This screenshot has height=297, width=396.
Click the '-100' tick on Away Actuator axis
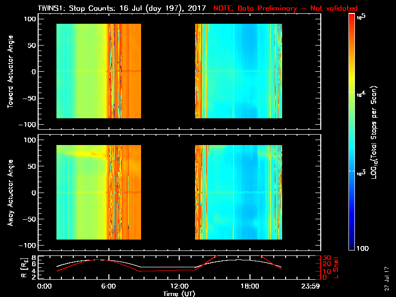pyautogui.click(x=27, y=246)
